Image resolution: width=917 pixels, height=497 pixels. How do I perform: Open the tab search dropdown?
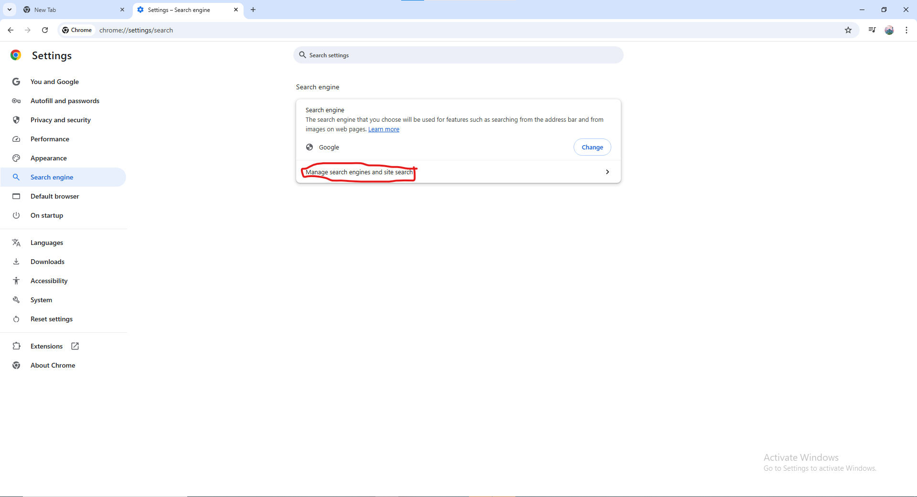[x=9, y=10]
